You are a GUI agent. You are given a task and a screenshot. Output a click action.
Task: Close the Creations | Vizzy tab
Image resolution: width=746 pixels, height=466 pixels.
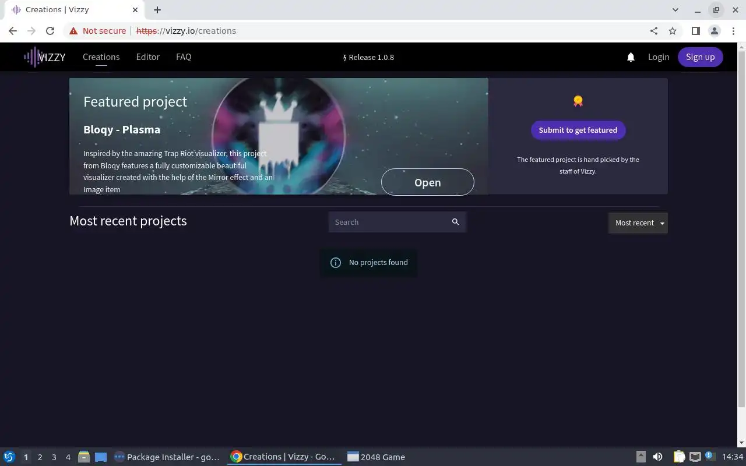135,10
